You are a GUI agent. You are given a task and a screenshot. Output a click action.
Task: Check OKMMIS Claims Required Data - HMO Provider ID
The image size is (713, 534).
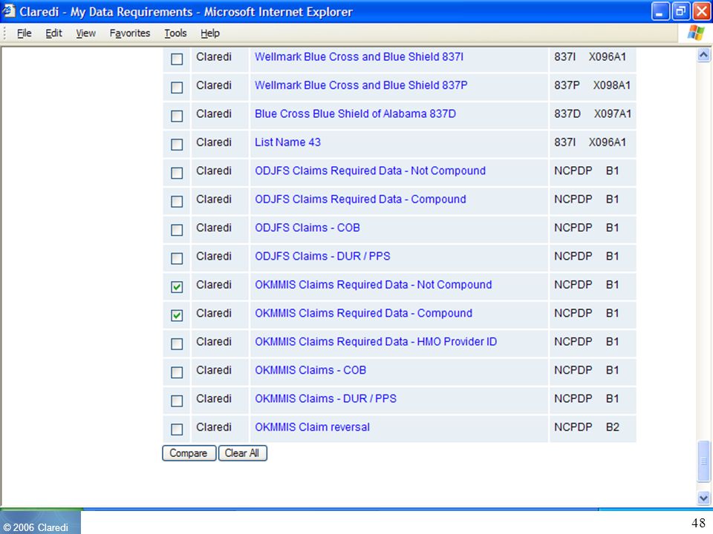(x=177, y=343)
